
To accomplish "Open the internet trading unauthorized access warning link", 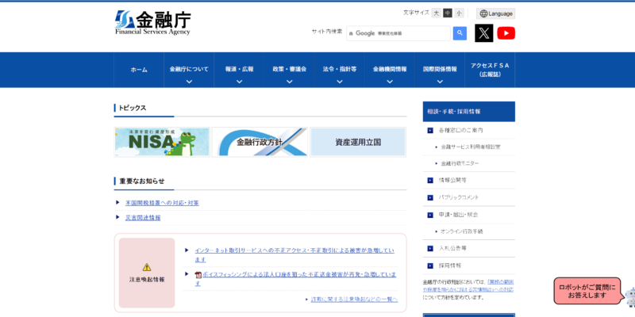I will (x=294, y=255).
